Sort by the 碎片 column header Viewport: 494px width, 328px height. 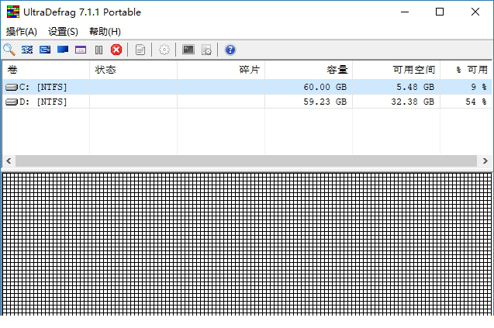pyautogui.click(x=221, y=70)
